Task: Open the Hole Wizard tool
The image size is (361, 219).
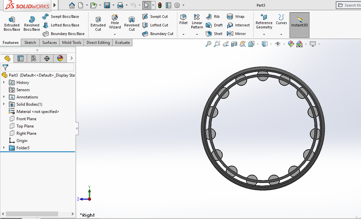Action: tap(115, 22)
